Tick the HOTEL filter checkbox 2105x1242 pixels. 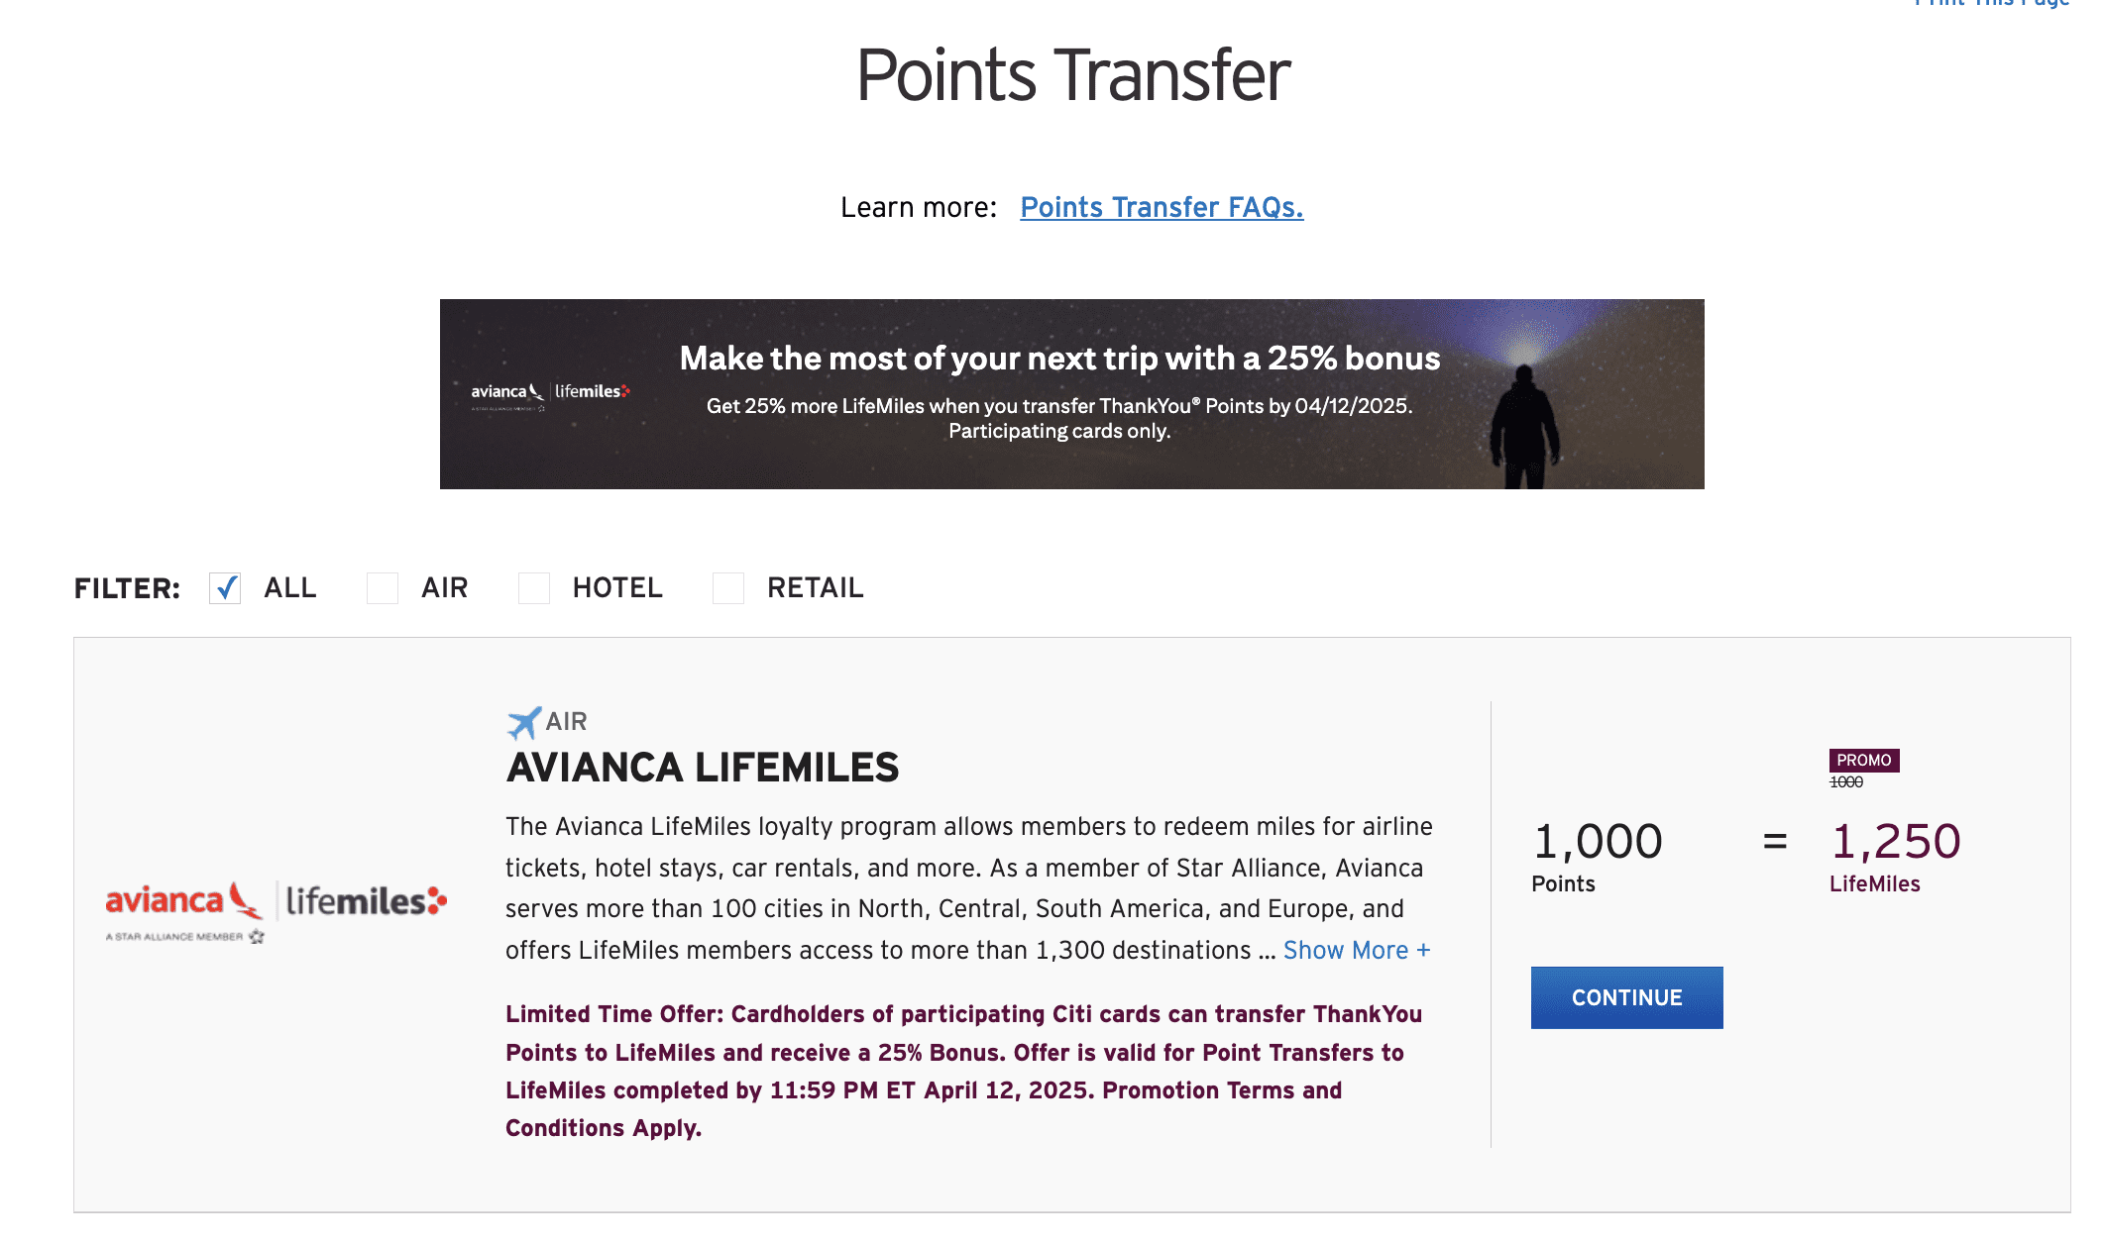pyautogui.click(x=534, y=588)
